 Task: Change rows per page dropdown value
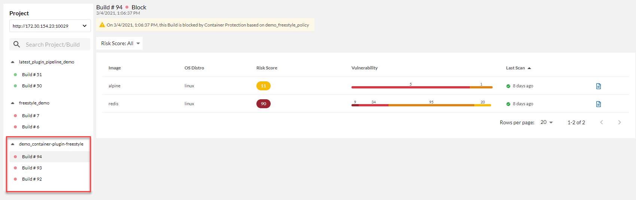547,122
